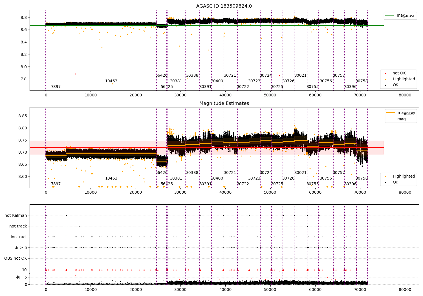Click obsid label 30391 in AGASC ID plot
This screenshot has height=296, width=423.
point(205,87)
